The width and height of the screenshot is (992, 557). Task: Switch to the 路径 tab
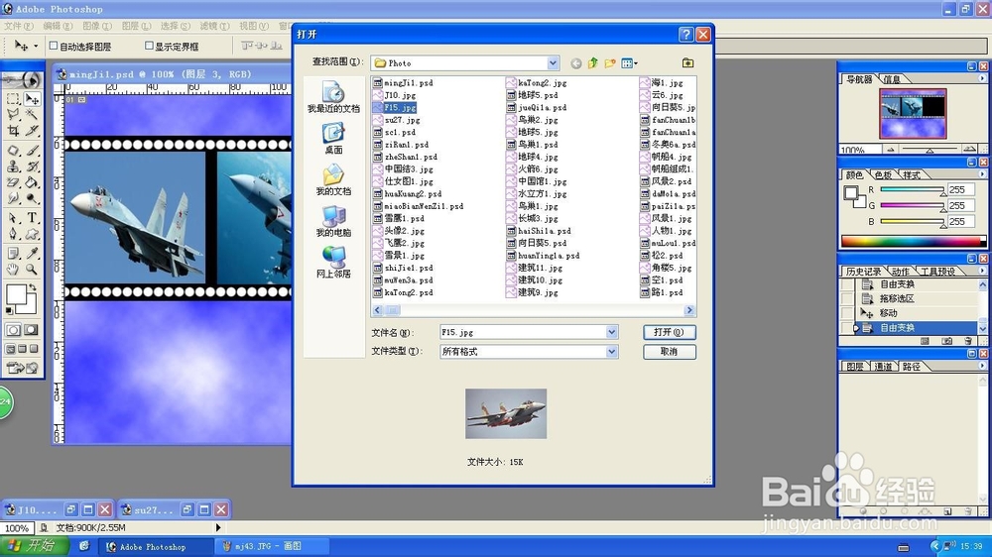[x=912, y=367]
